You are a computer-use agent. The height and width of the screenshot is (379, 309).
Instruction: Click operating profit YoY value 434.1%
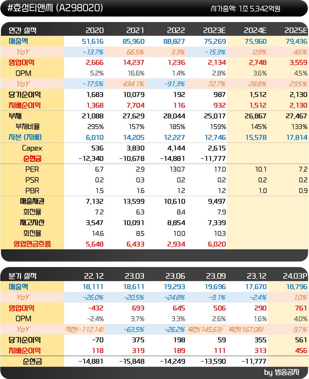click(x=133, y=84)
